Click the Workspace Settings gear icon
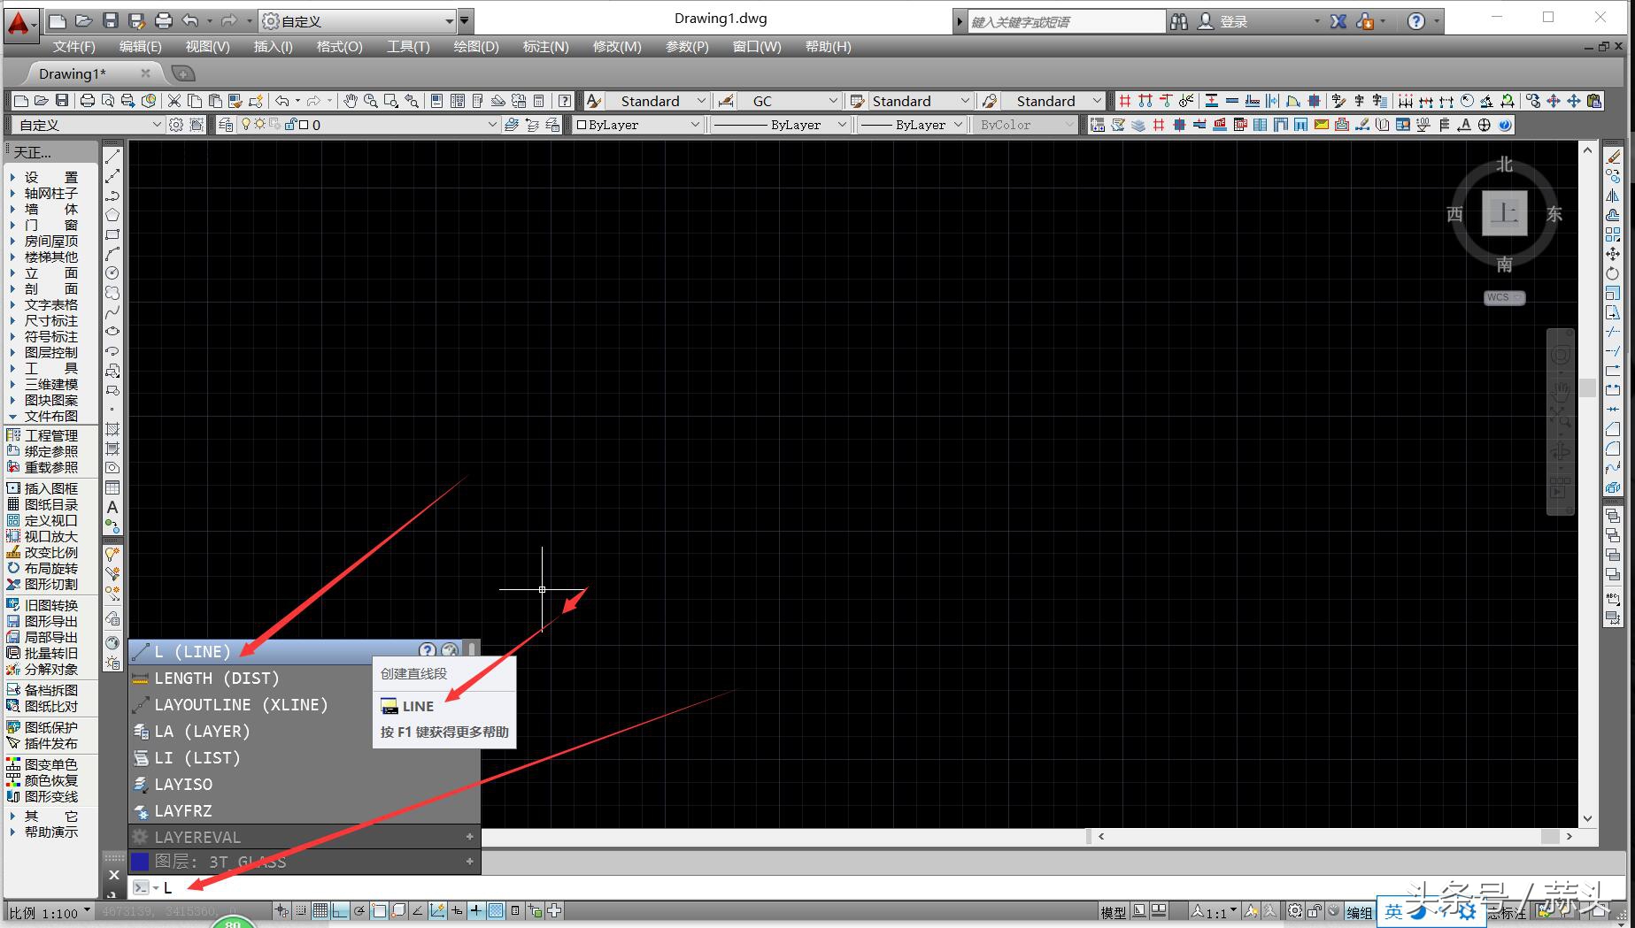This screenshot has width=1635, height=928. point(176,125)
